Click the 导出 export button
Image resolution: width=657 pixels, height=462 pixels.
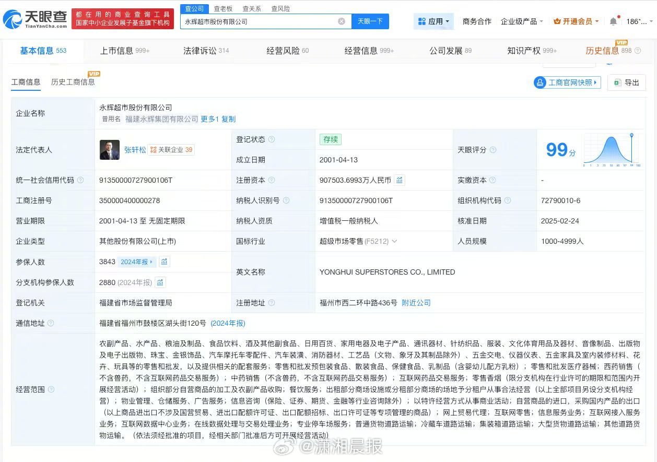(x=627, y=82)
